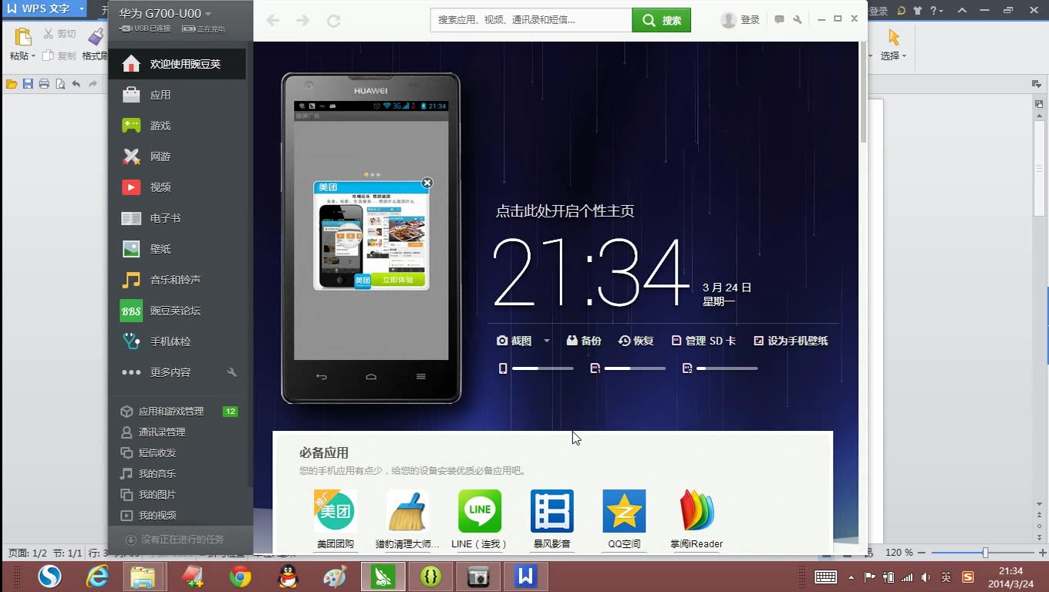Select the LINE (连我) app icon
Viewport: 1049px width, 592px height.
tap(480, 511)
